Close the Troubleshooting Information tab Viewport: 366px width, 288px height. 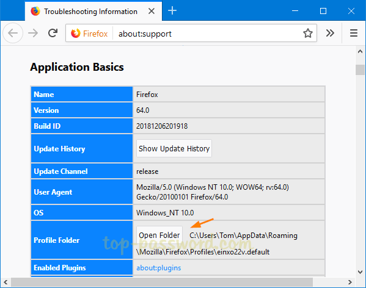(x=152, y=11)
